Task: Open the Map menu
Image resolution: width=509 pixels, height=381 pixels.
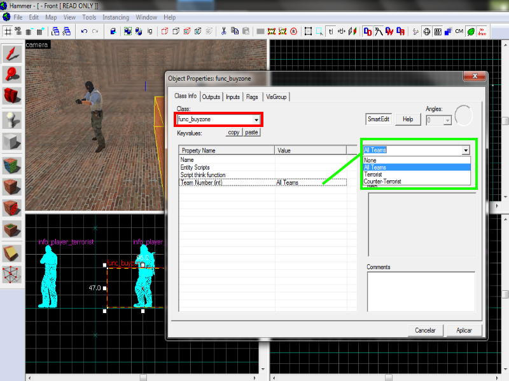Action: coord(51,17)
